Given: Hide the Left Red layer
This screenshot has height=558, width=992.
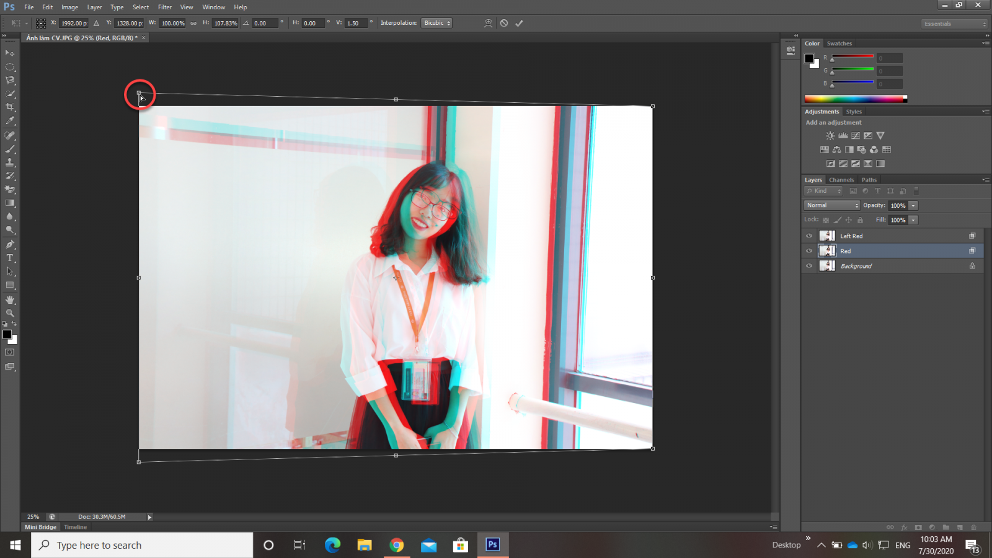Looking at the screenshot, I should pyautogui.click(x=809, y=236).
